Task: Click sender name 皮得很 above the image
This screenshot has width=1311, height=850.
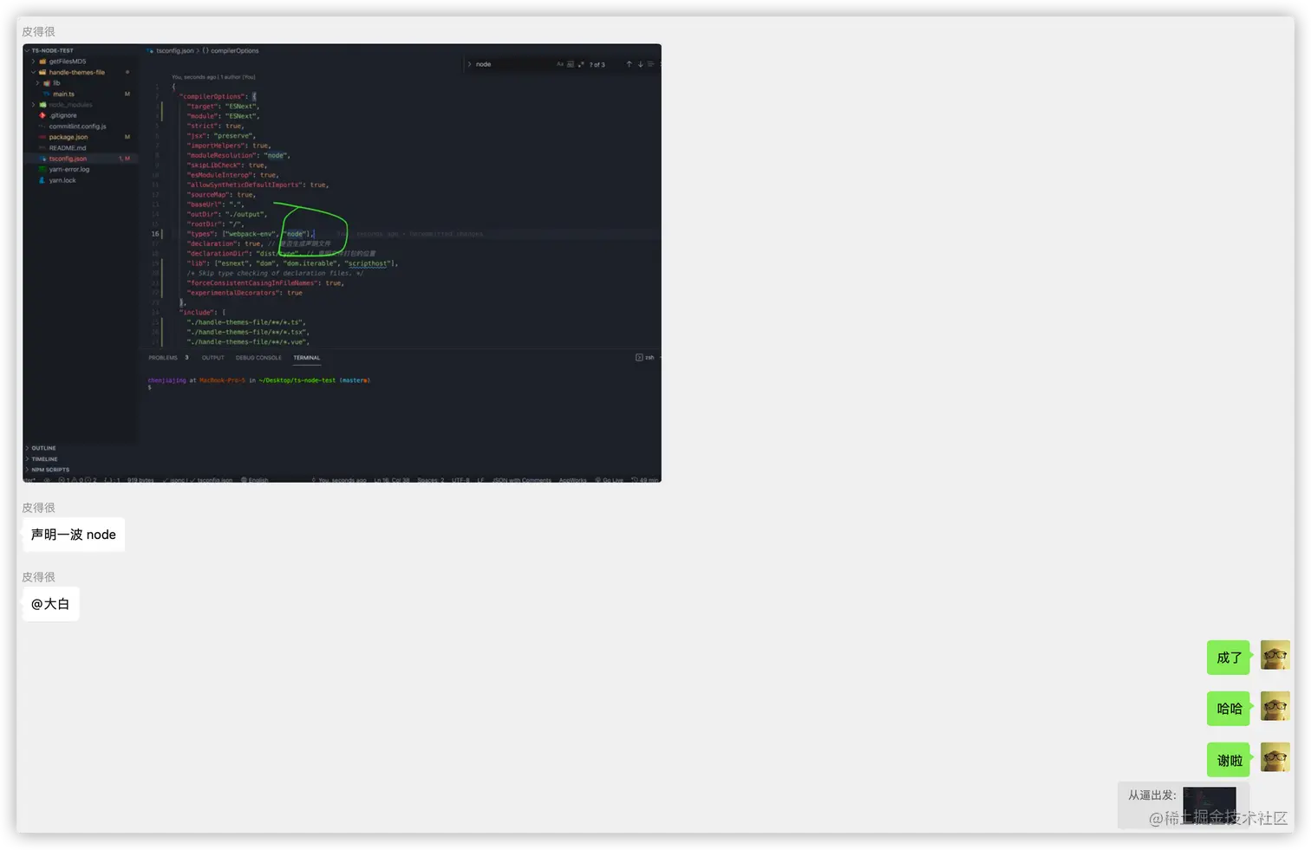Action: point(38,31)
